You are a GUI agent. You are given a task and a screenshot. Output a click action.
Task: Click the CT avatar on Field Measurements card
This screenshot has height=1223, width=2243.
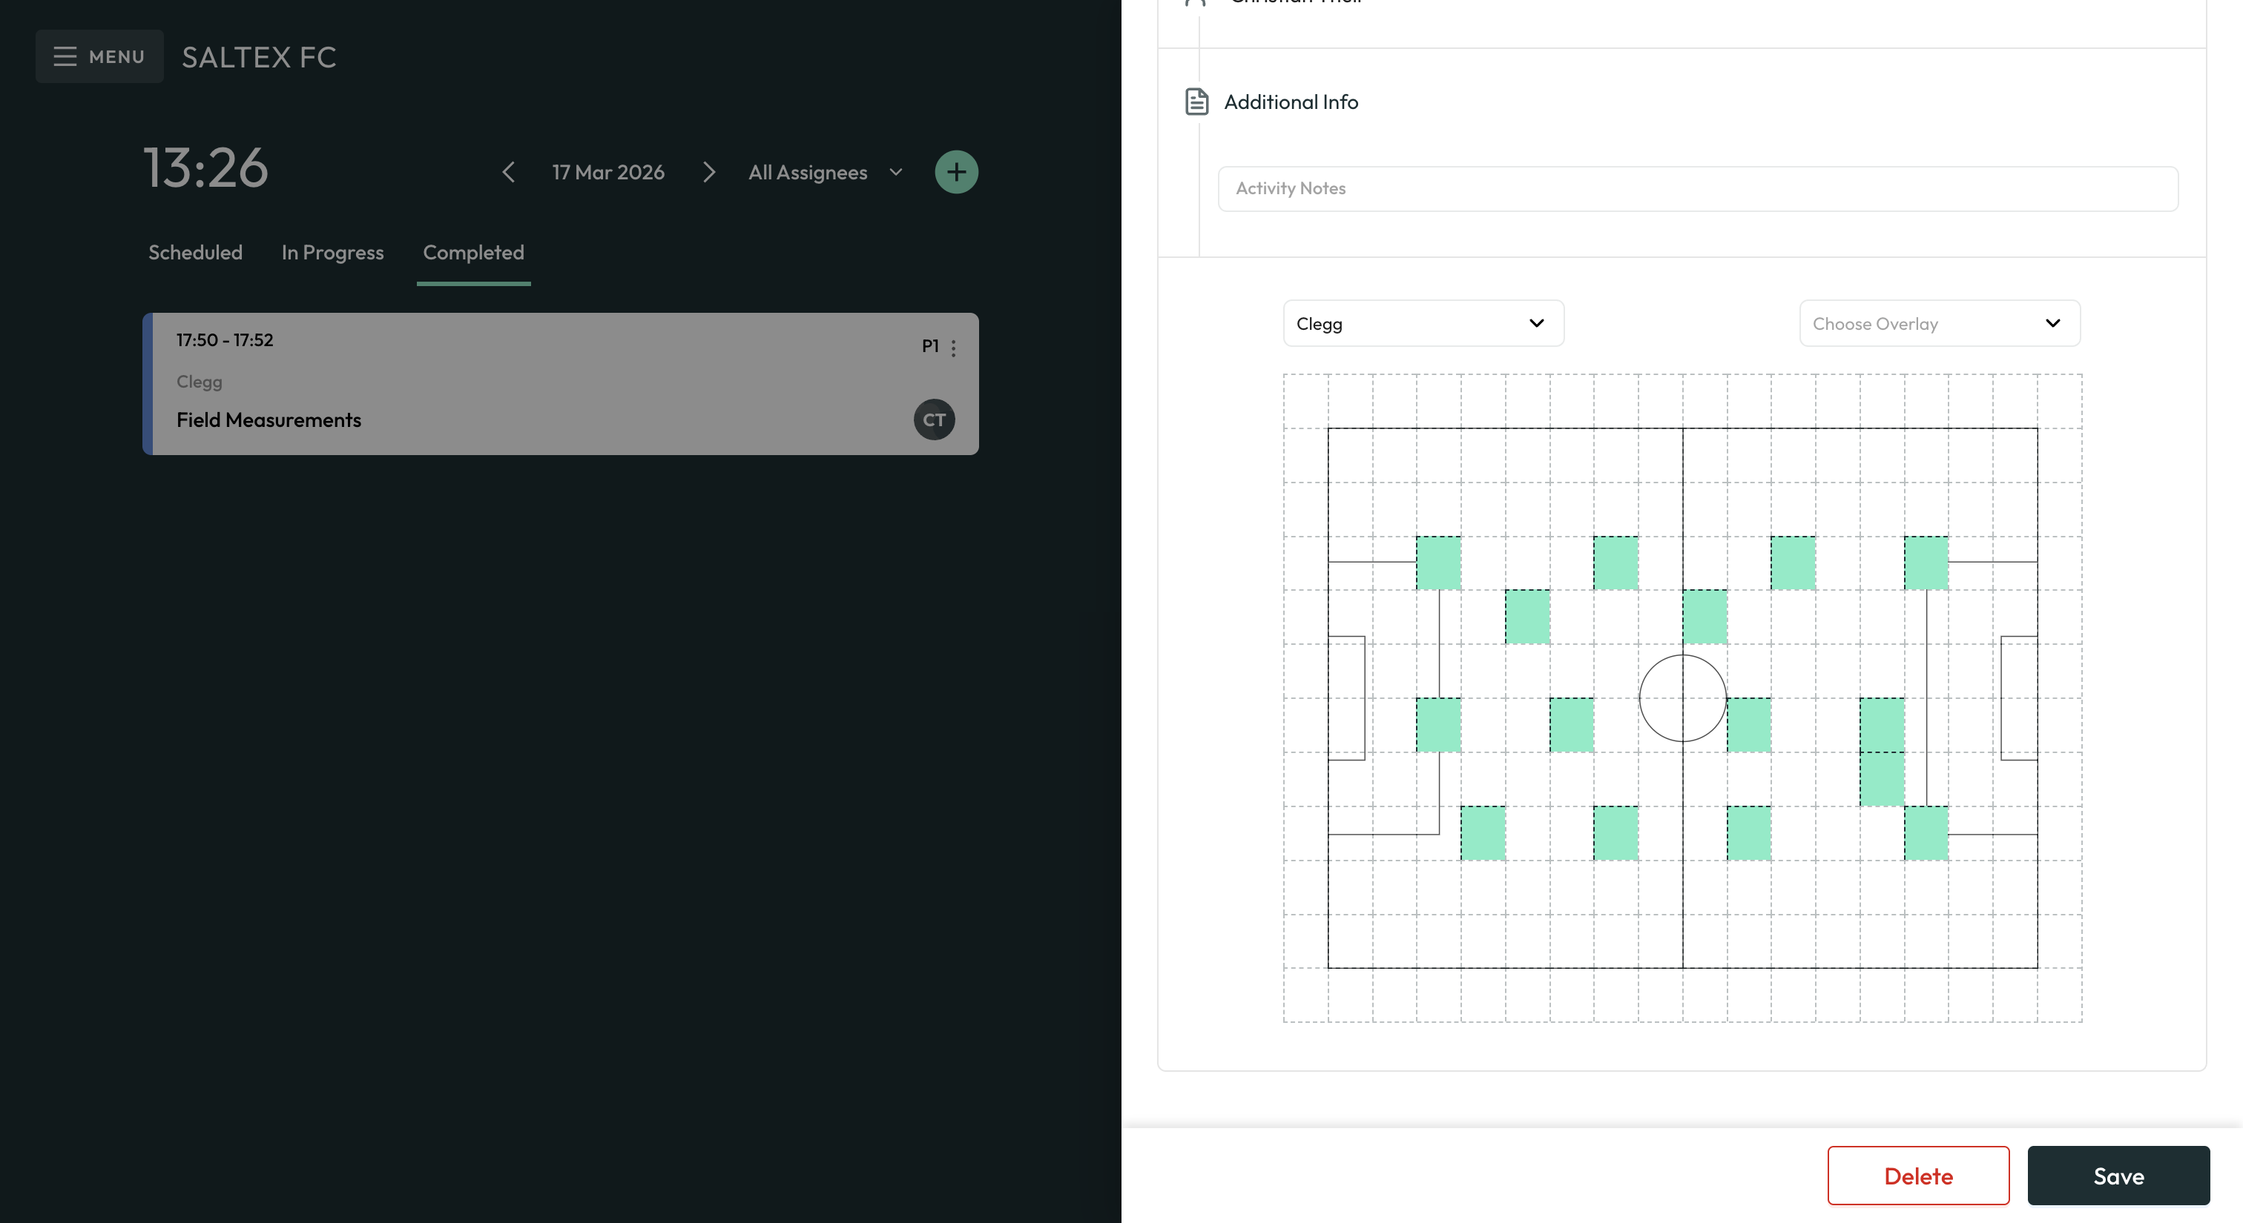(932, 418)
